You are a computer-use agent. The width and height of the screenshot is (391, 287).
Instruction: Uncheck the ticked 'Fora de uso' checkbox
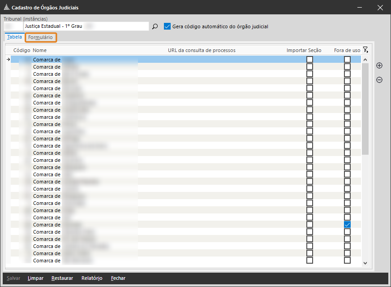coord(347,225)
